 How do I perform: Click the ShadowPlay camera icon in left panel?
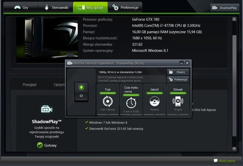coord(47,109)
